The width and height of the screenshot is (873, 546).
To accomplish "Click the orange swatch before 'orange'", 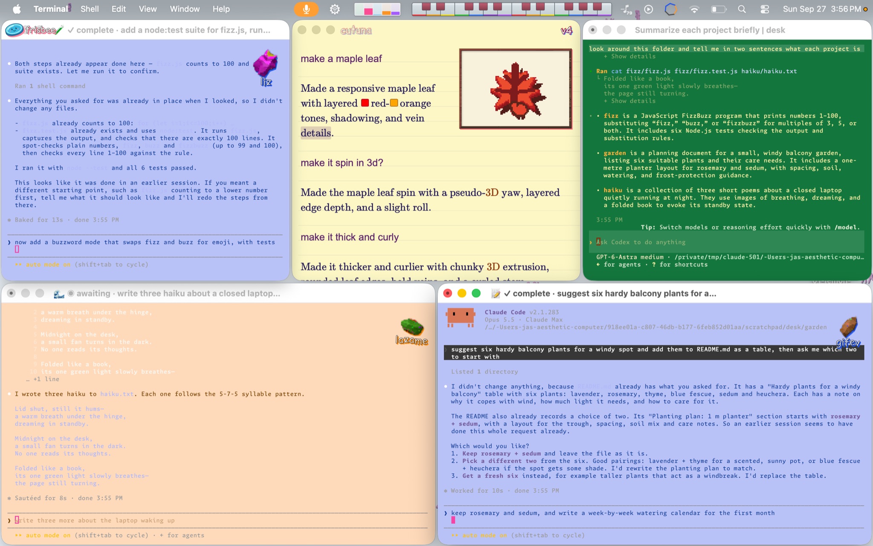I will click(x=394, y=103).
